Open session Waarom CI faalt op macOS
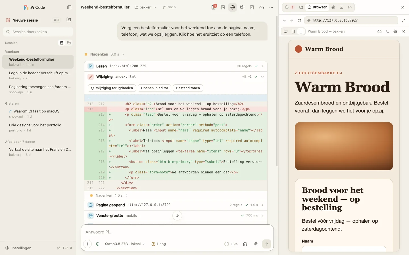409x255 pixels. pos(38,114)
